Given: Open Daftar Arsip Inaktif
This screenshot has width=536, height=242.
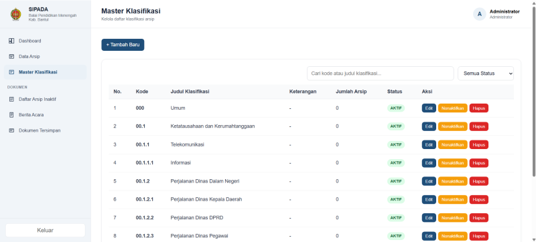Looking at the screenshot, I should [x=46, y=99].
